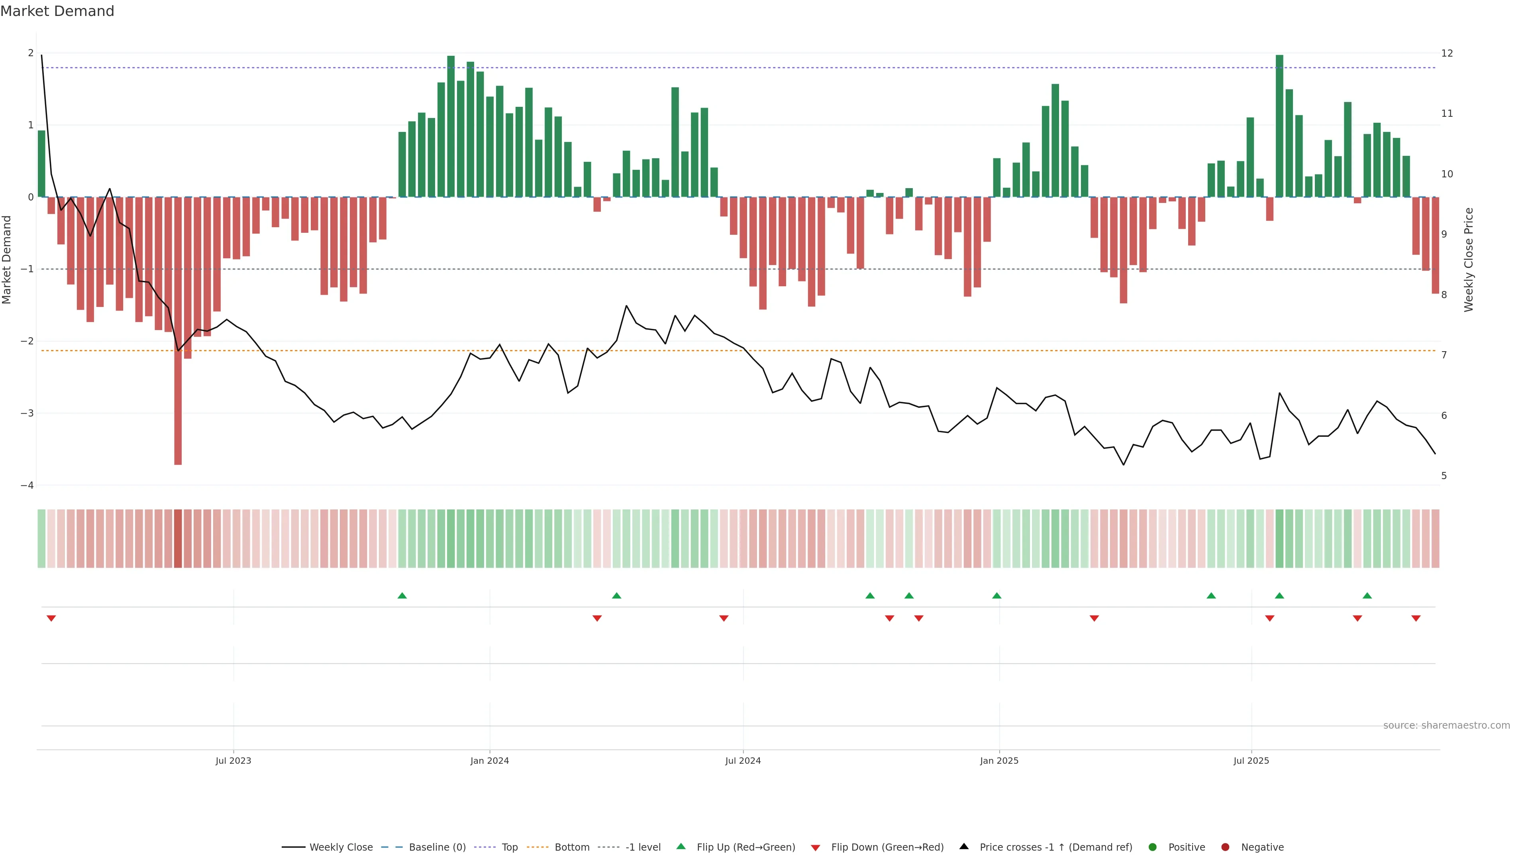Click the Market Demand chart title

(x=57, y=11)
